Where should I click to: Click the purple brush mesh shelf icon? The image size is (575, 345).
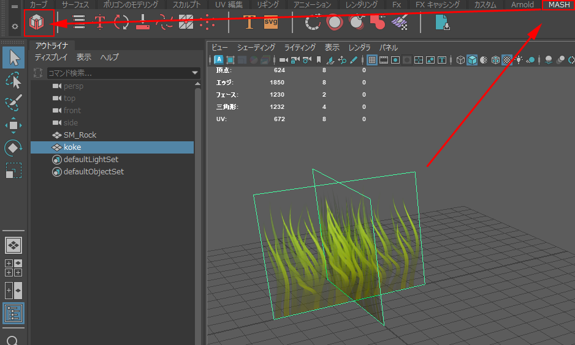click(400, 22)
